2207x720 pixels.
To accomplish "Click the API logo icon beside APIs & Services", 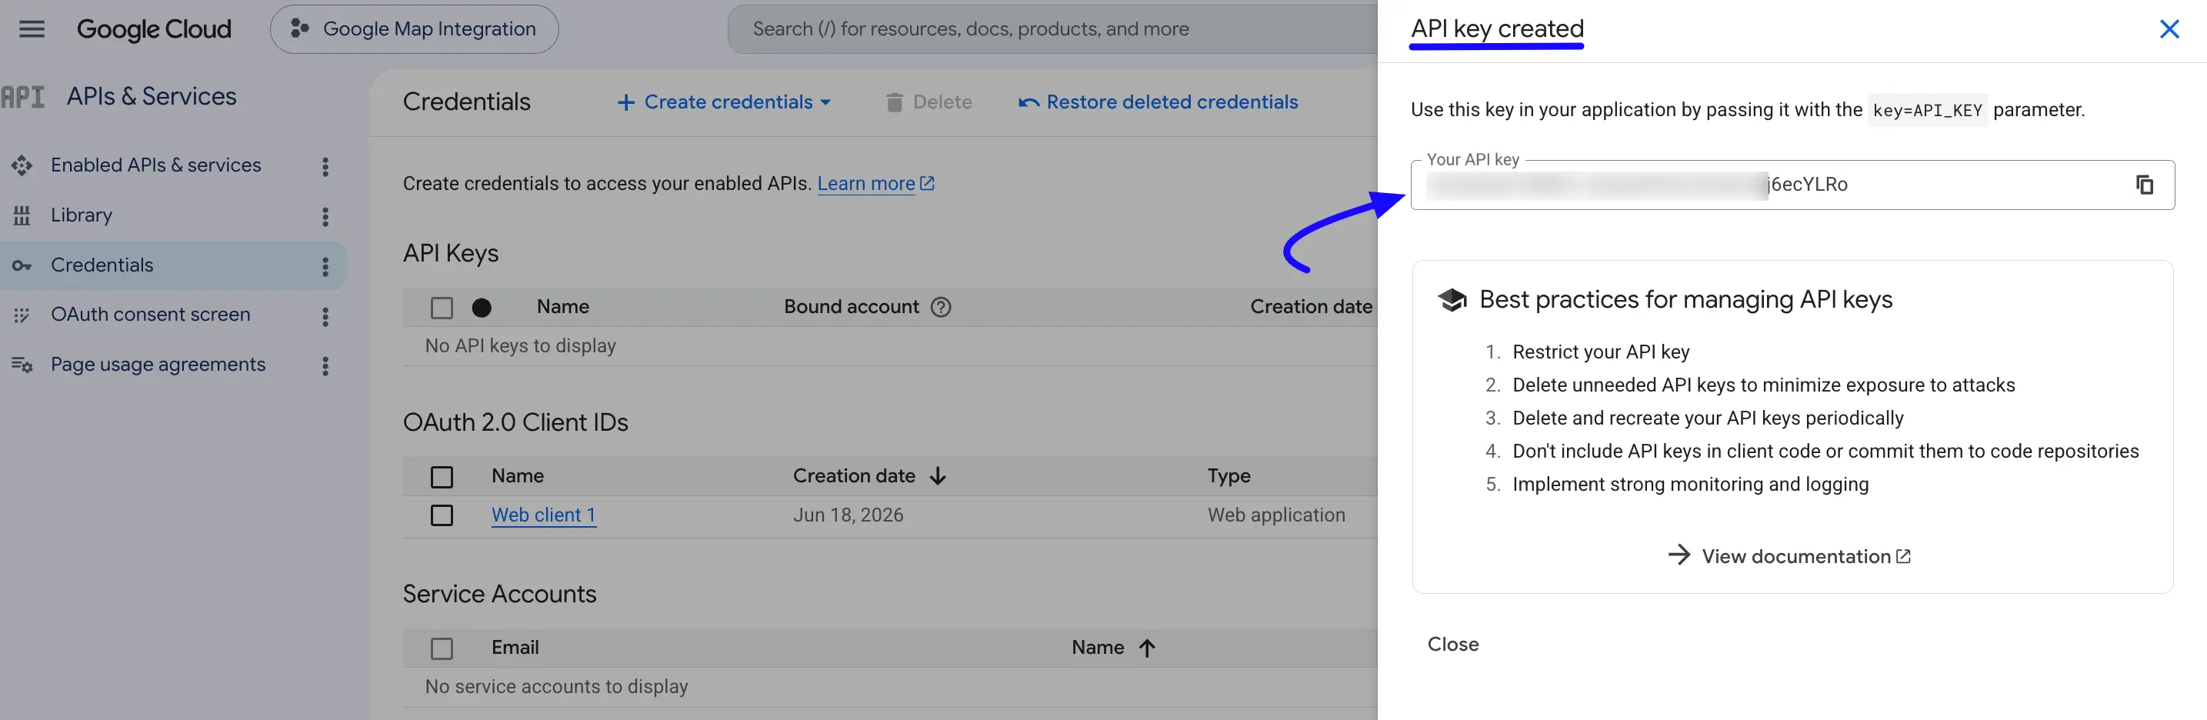I will click(23, 97).
